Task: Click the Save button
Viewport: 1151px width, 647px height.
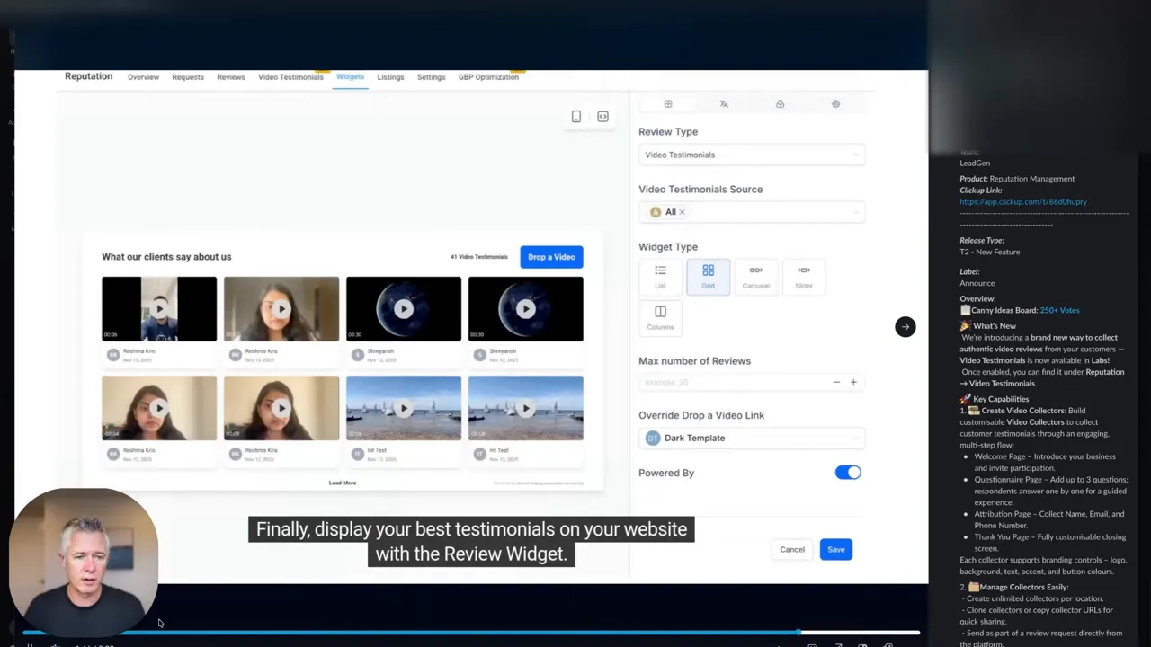Action: pyautogui.click(x=835, y=549)
